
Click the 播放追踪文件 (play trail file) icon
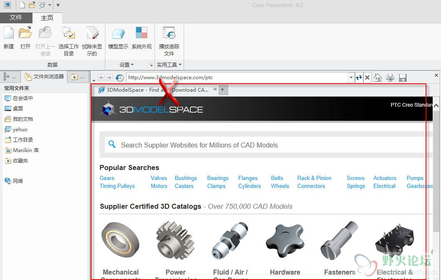(169, 33)
